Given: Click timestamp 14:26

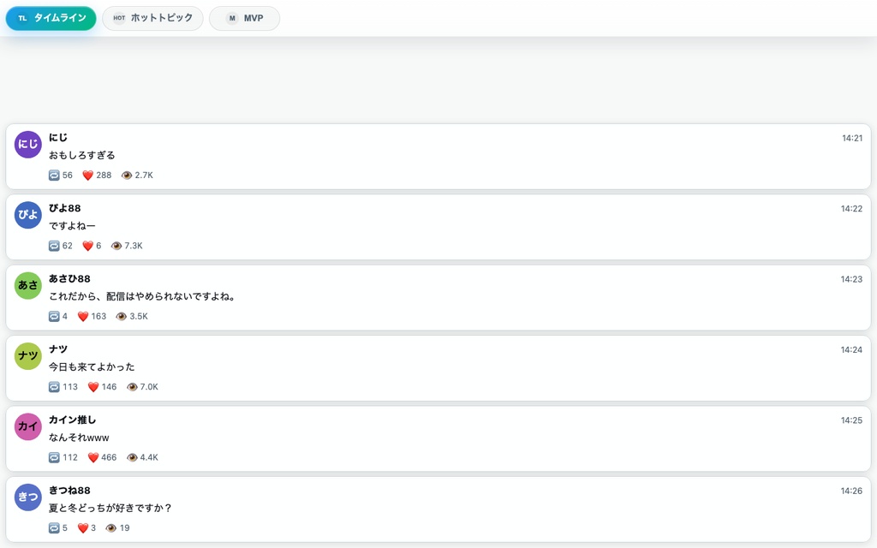Looking at the screenshot, I should [852, 491].
